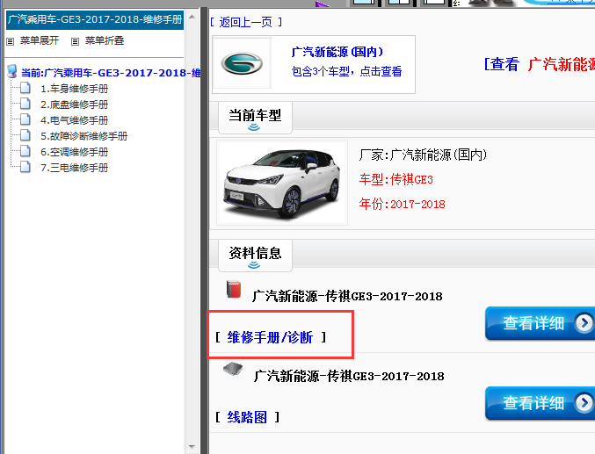Screen dimensions: 595x454
Task: Click the panel title 广汽乘用车-GE3-2017-2018-维修手册
Action: 95,19
